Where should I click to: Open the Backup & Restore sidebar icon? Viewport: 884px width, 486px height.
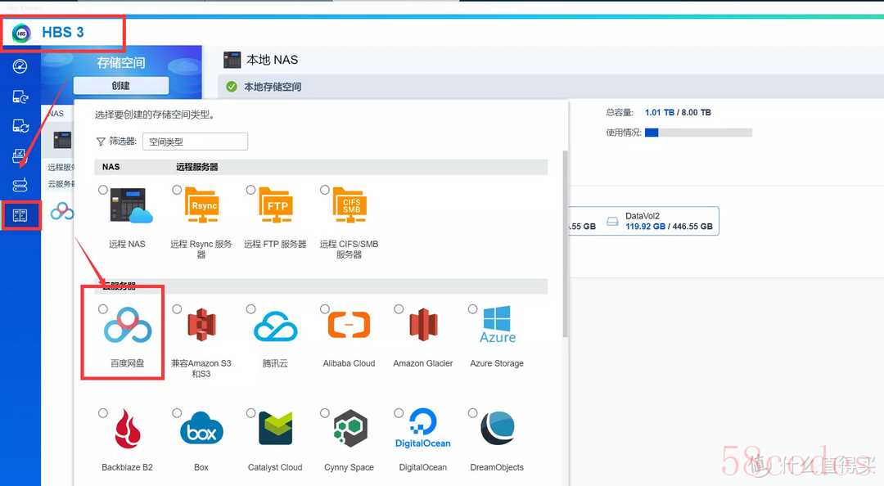point(20,97)
